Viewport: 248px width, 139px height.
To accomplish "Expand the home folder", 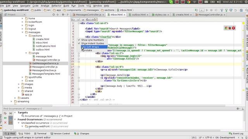I will pos(22,18).
